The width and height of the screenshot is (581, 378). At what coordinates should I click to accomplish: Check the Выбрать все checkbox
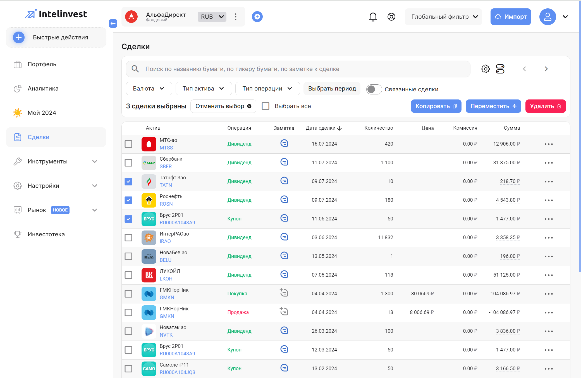click(266, 106)
